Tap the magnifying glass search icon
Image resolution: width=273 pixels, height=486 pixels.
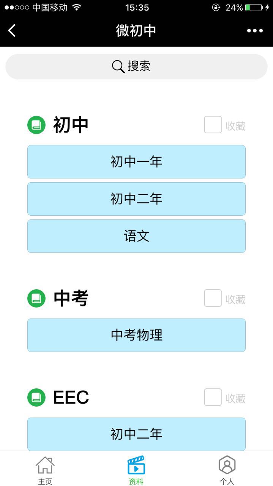click(x=118, y=67)
